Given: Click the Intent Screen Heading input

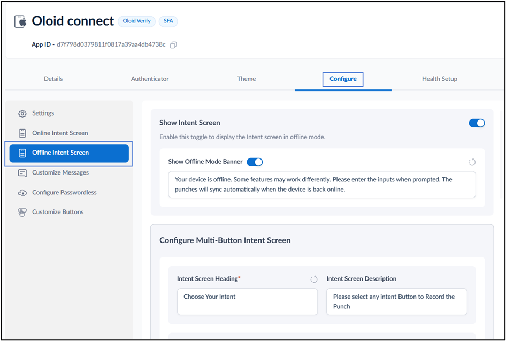Looking at the screenshot, I should tap(247, 301).
